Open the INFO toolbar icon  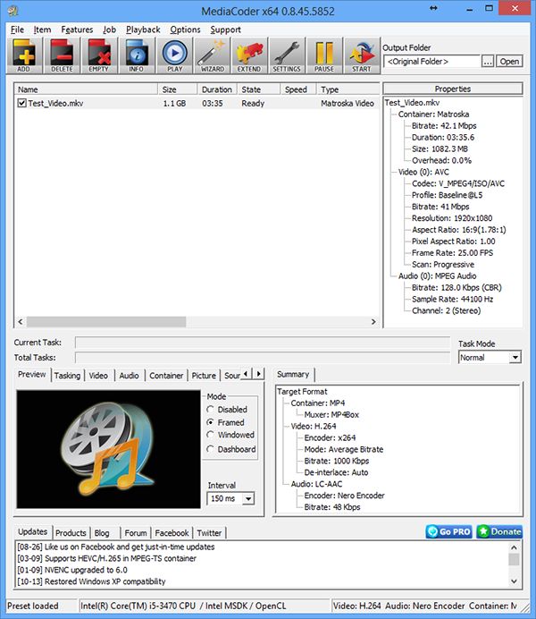coord(137,55)
